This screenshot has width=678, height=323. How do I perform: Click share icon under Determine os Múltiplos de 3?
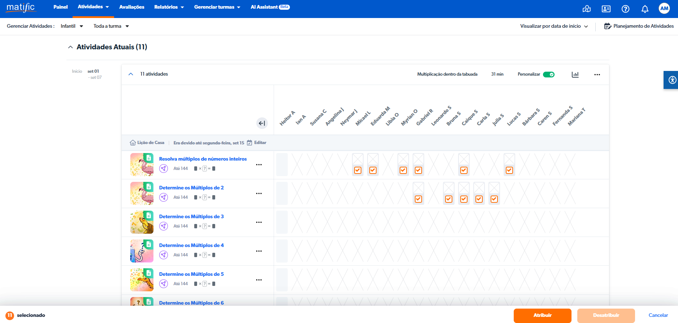(x=164, y=226)
